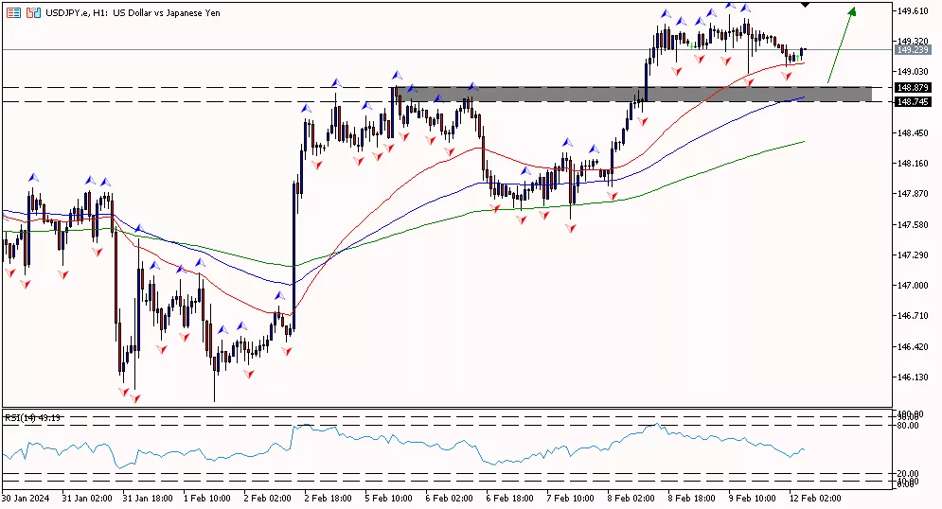The width and height of the screenshot is (942, 509).
Task: Click the 147.870 price scale label
Action: (912, 194)
